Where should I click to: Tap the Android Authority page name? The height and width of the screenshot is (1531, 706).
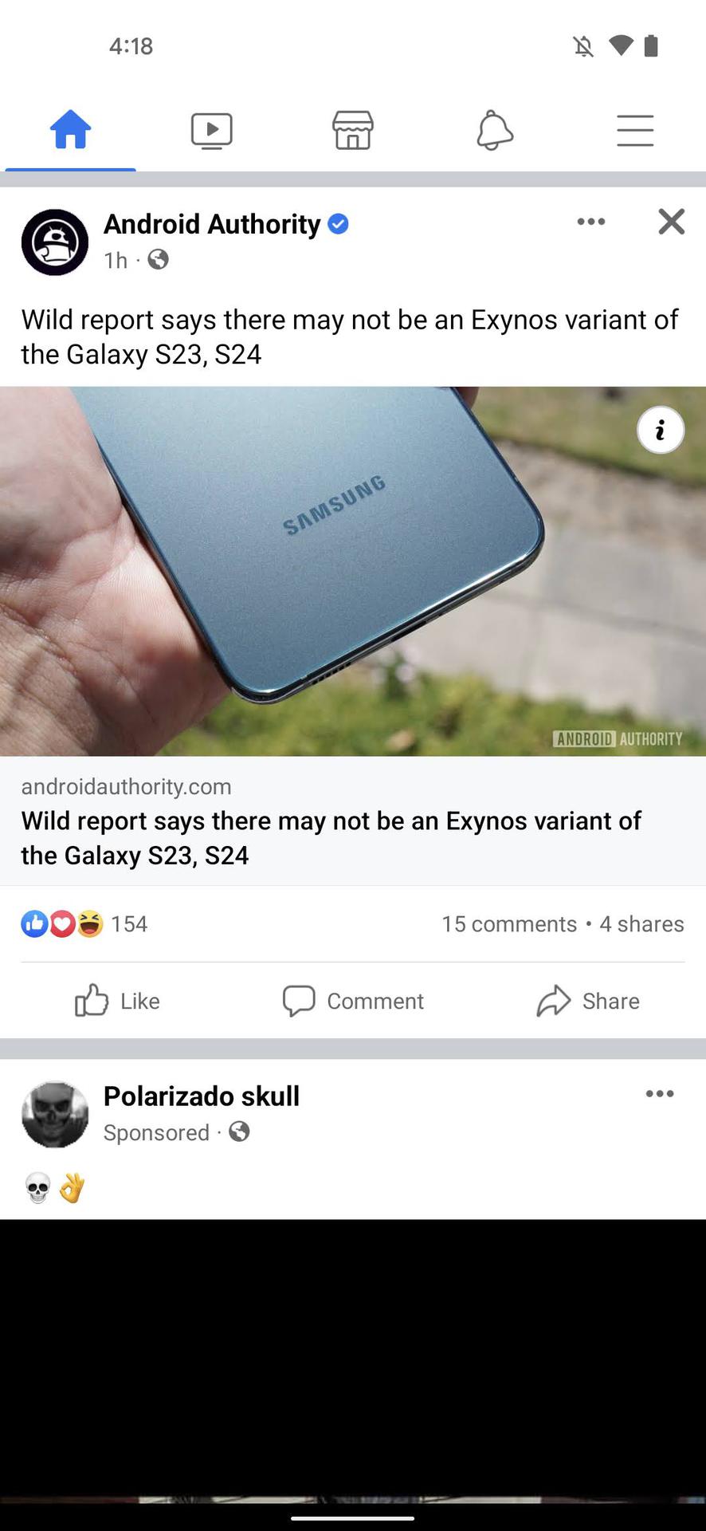pyautogui.click(x=212, y=224)
